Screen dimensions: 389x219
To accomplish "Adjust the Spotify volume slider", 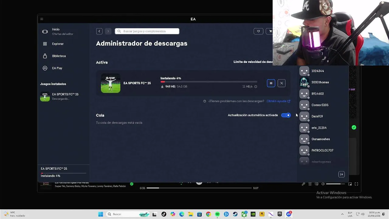I will click(336, 184).
